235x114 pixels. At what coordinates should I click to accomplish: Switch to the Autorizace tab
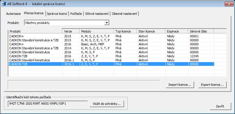point(13,14)
